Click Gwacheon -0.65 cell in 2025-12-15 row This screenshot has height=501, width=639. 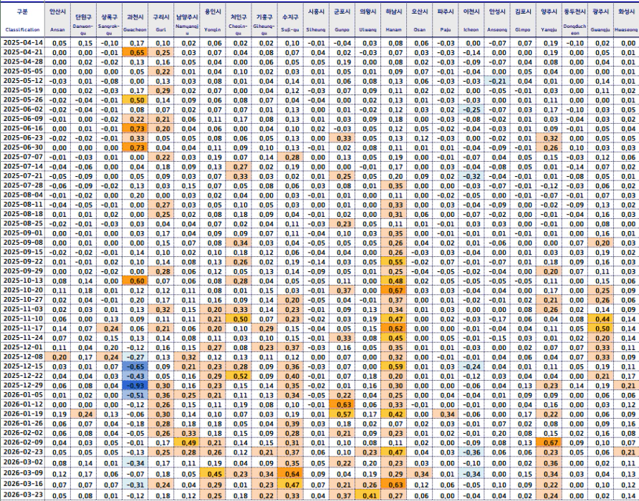click(x=135, y=366)
